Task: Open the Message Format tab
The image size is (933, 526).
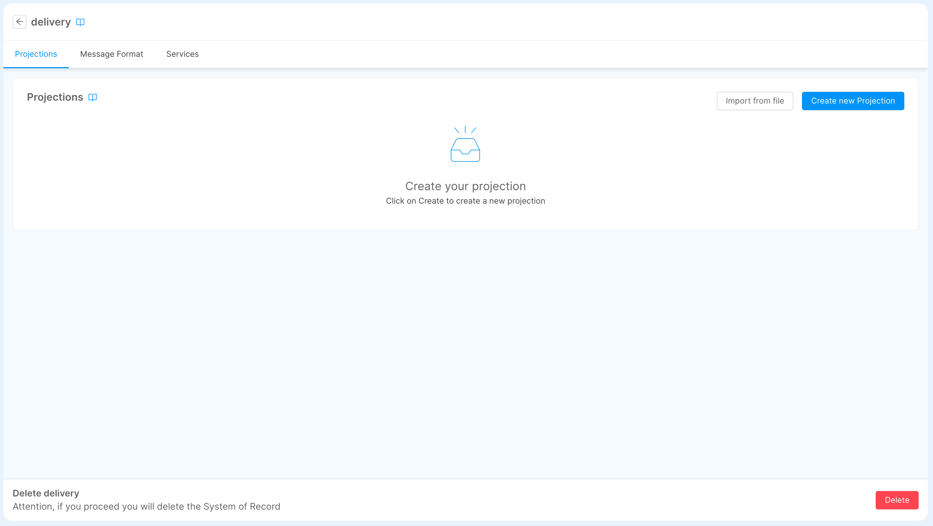Action: click(x=112, y=54)
